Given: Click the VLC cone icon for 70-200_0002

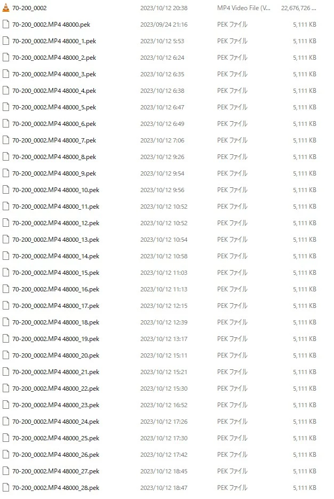Looking at the screenshot, I should pos(6,8).
